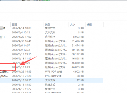Click the 应用程序 type cell
Image resolution: width=127 pixels, height=93 pixels.
click(x=50, y=37)
